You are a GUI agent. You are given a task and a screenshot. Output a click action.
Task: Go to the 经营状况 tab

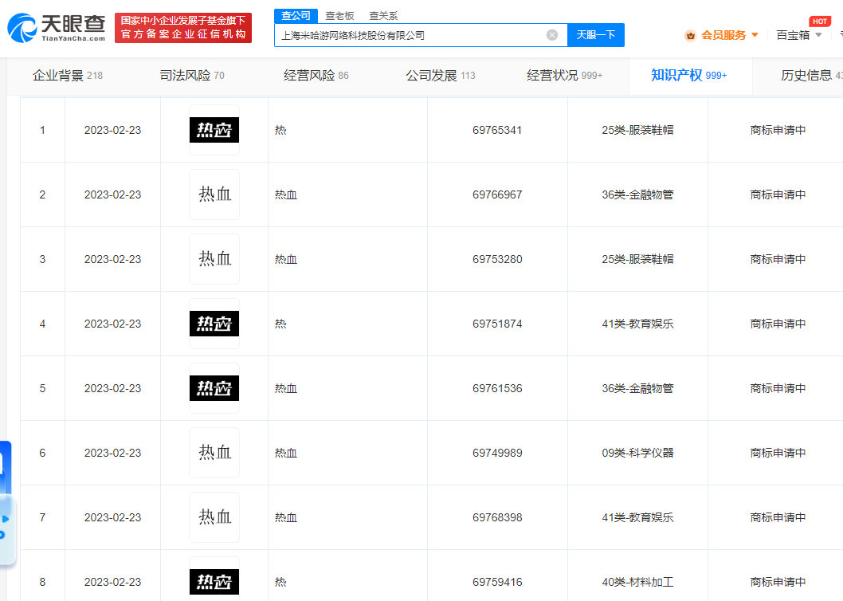tap(564, 76)
